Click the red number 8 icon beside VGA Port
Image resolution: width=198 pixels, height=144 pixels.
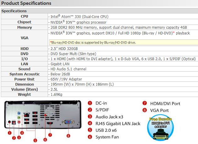(x=145, y=110)
